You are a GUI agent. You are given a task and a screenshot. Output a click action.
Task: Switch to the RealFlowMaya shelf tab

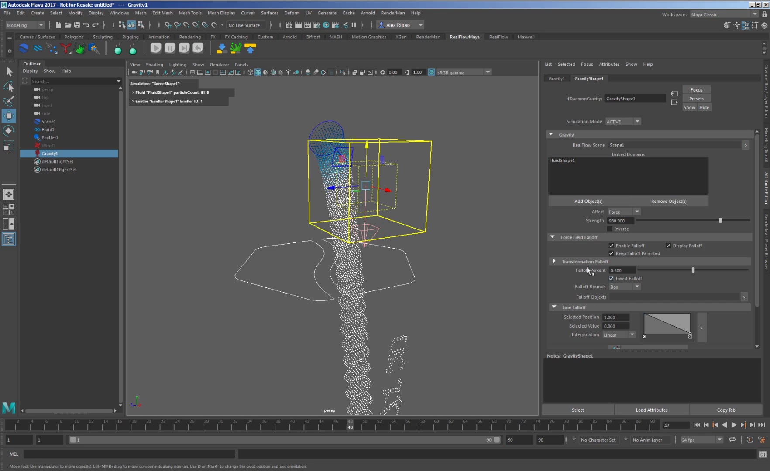pyautogui.click(x=464, y=37)
